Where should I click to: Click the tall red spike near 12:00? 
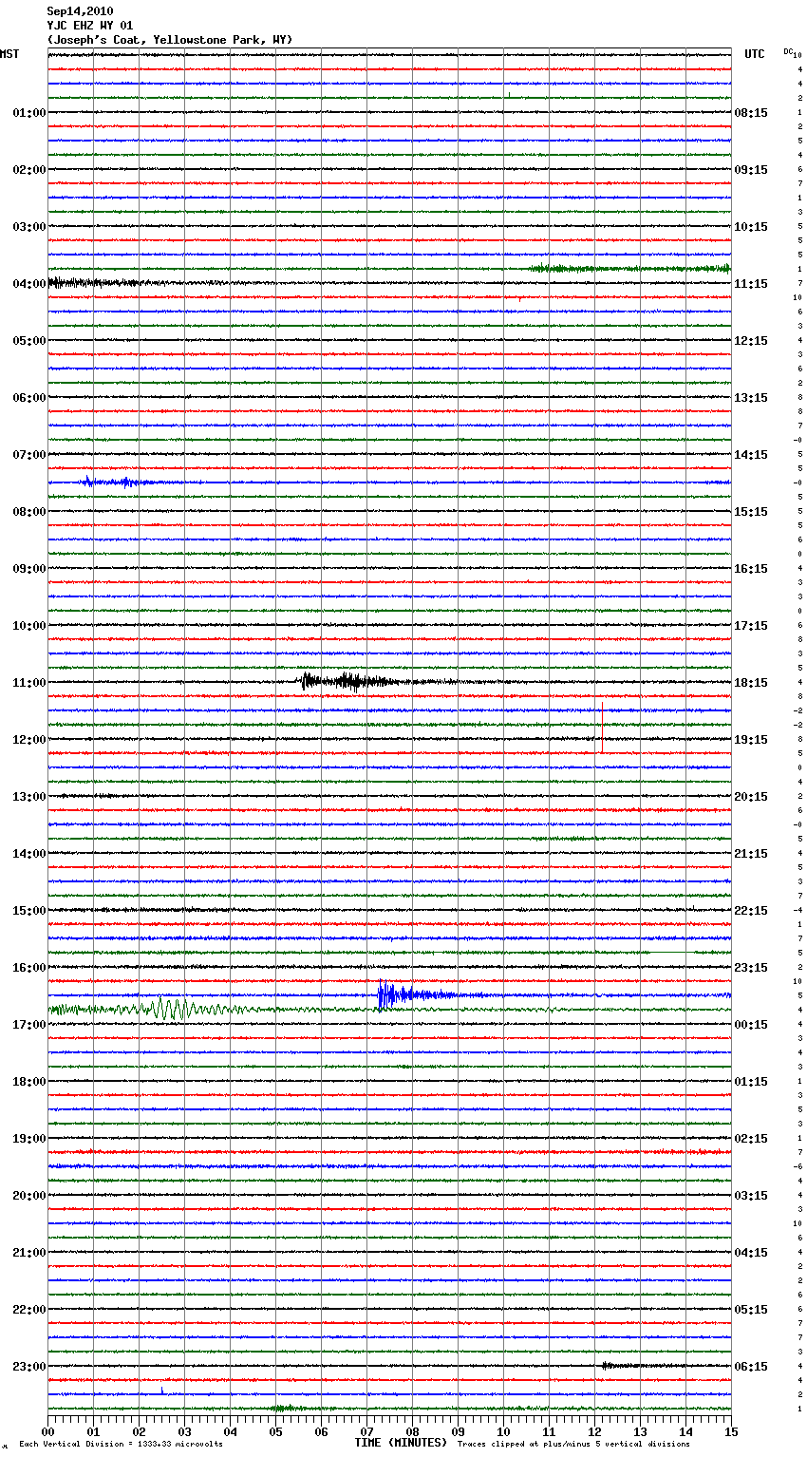click(602, 727)
